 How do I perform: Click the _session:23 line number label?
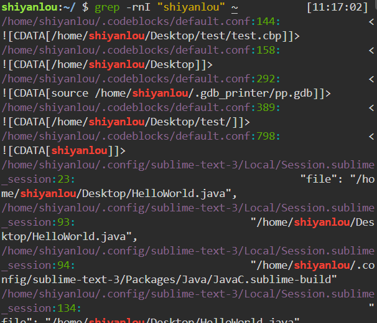39,180
